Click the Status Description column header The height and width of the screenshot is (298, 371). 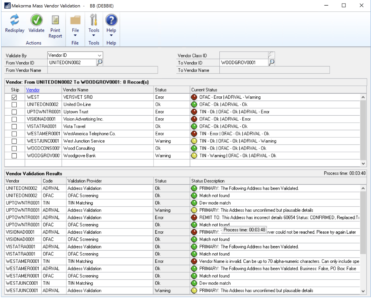pos(278,181)
